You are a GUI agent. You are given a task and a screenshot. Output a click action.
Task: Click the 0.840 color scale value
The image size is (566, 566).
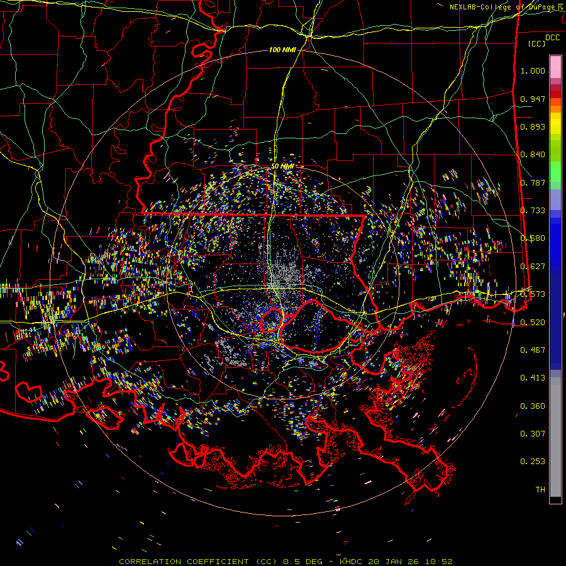(x=533, y=155)
